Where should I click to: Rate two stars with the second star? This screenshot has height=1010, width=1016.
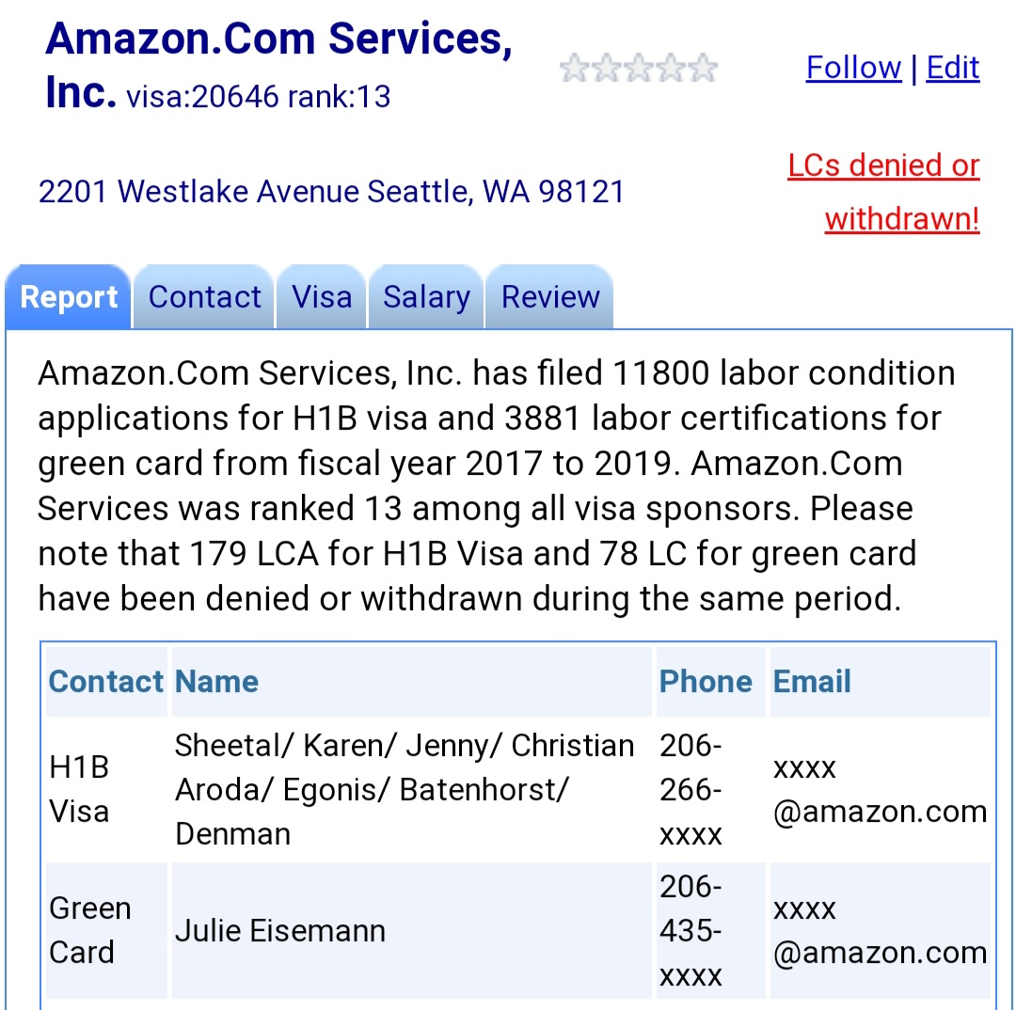pyautogui.click(x=605, y=69)
